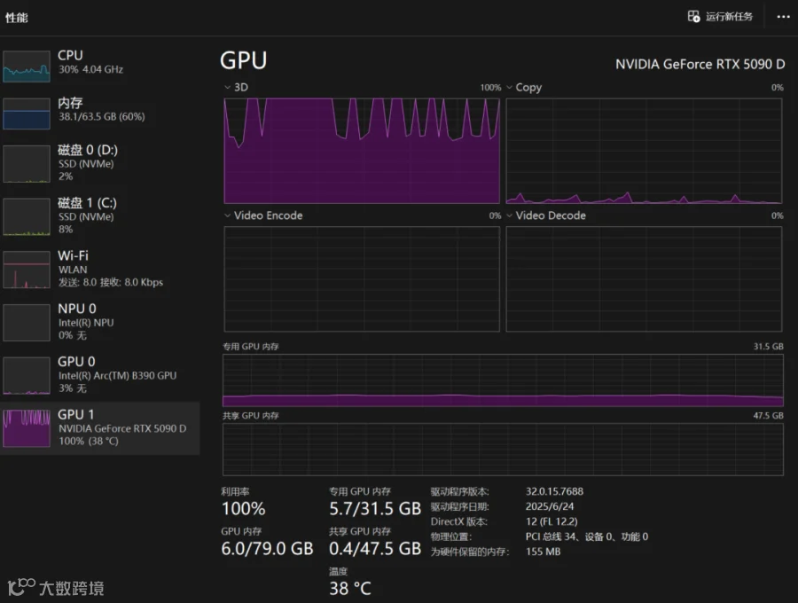This screenshot has height=603, width=798.
Task: Select the 内存 memory entry
Action: 99,113
